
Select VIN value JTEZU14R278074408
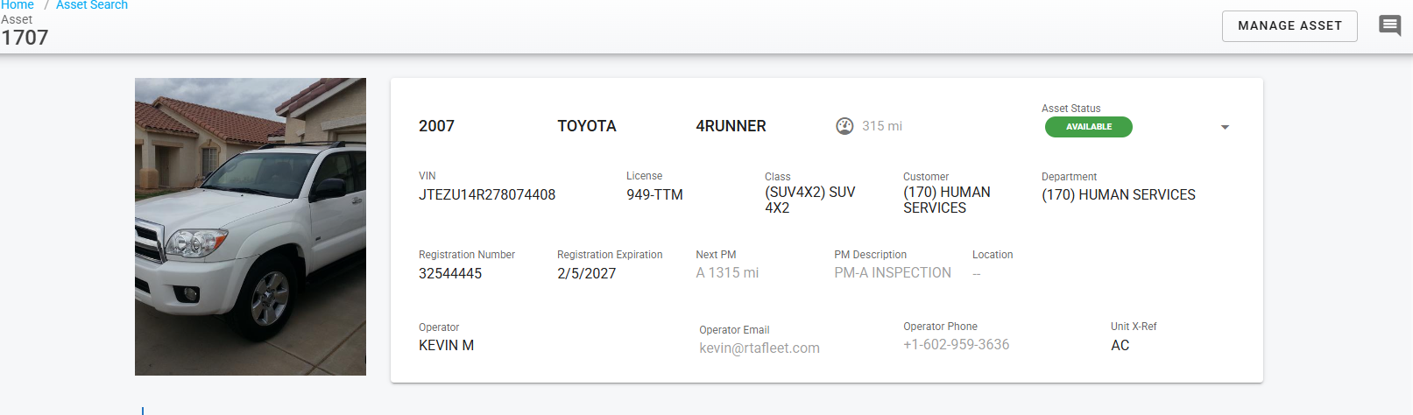487,194
